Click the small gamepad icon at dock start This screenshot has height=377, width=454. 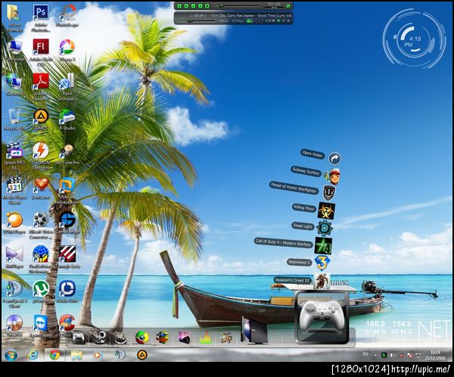tap(79, 338)
